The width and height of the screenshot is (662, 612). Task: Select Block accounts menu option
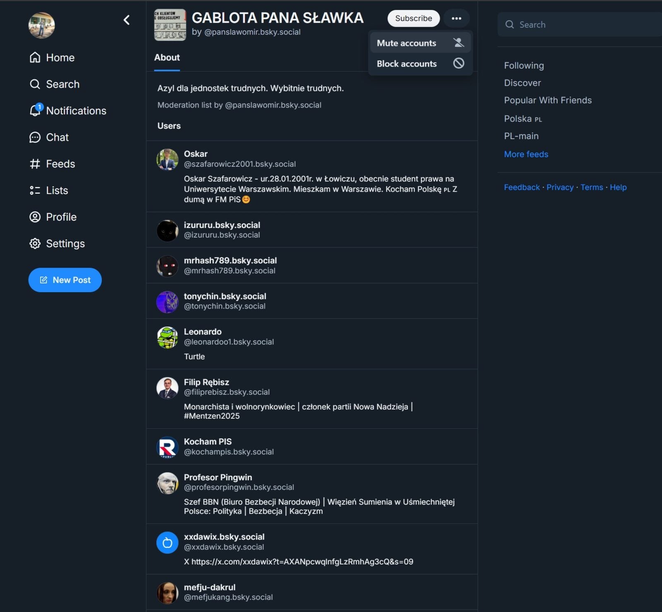[420, 63]
